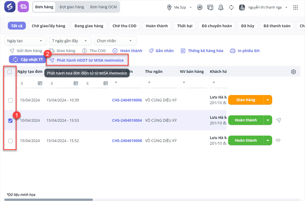Image resolution: width=305 pixels, height=201 pixels.
Task: Click 'Phát hành HDDT từ MISA meInvoice'
Action: [x=87, y=60]
